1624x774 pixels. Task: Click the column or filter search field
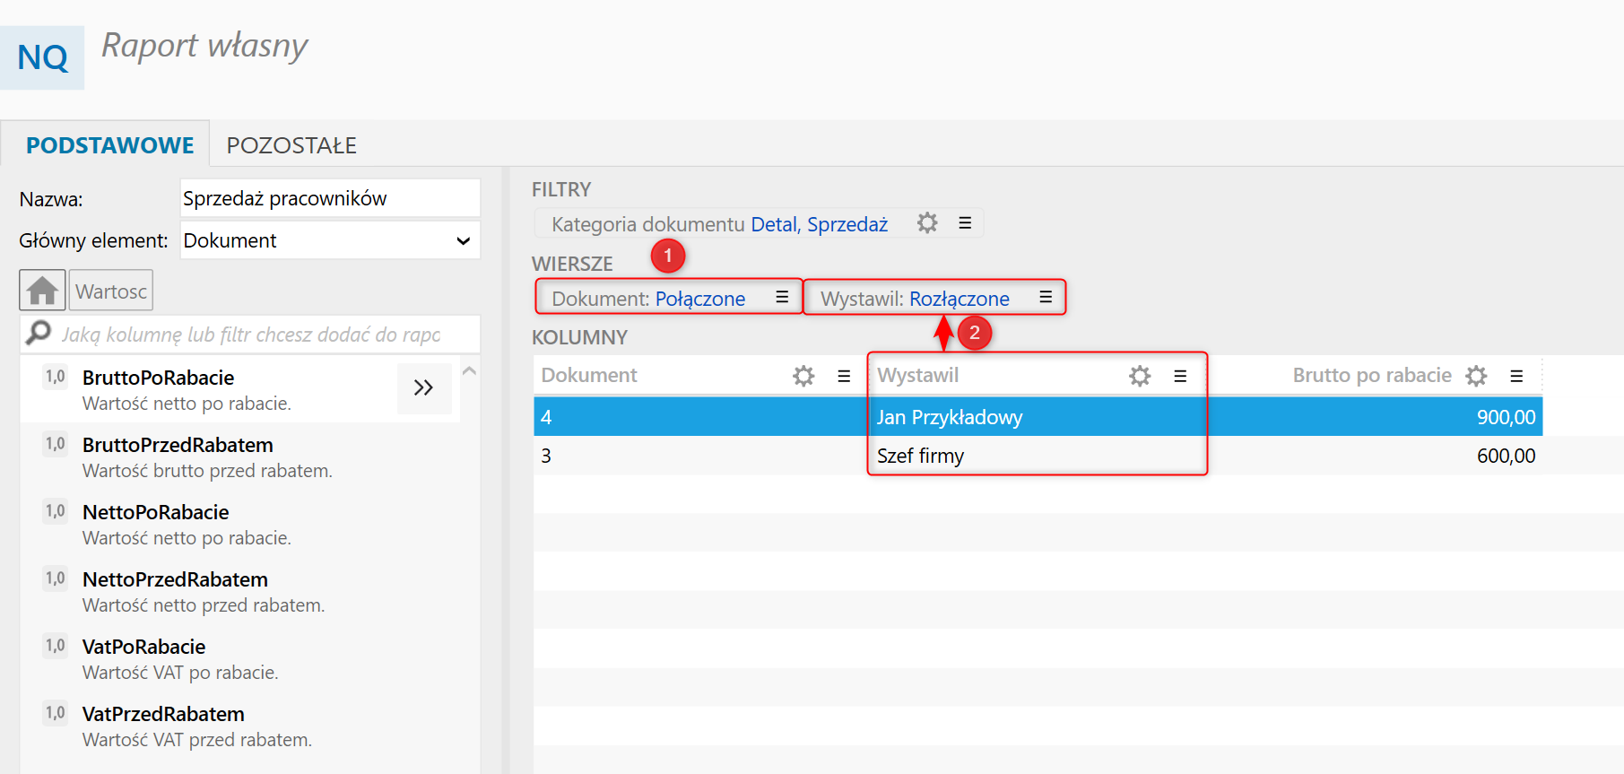pos(251,335)
